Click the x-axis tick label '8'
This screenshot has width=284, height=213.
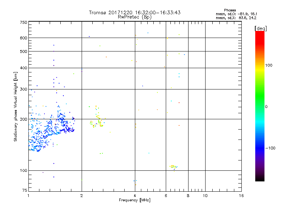tap(188, 196)
